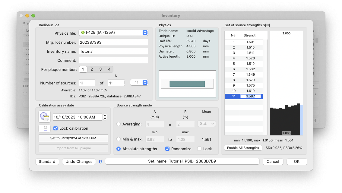Click Enable All Strengths button
The width and height of the screenshot is (342, 193).
pyautogui.click(x=243, y=148)
